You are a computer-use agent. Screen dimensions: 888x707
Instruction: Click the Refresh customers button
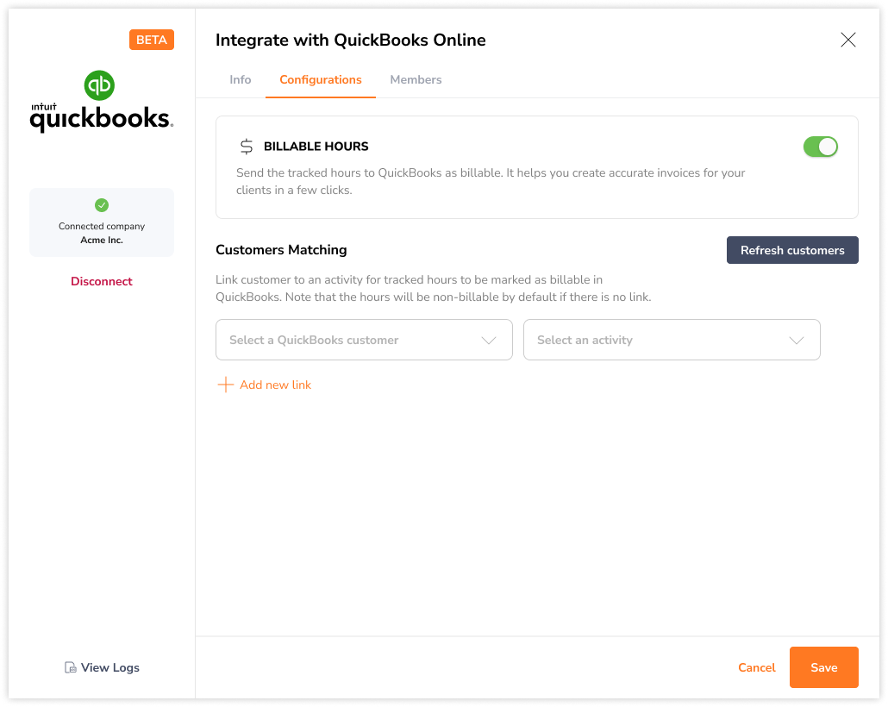click(791, 250)
